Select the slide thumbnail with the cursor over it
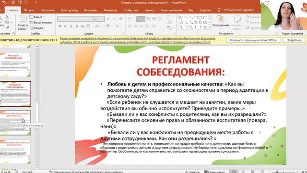307x173 pixels. click(15, 123)
